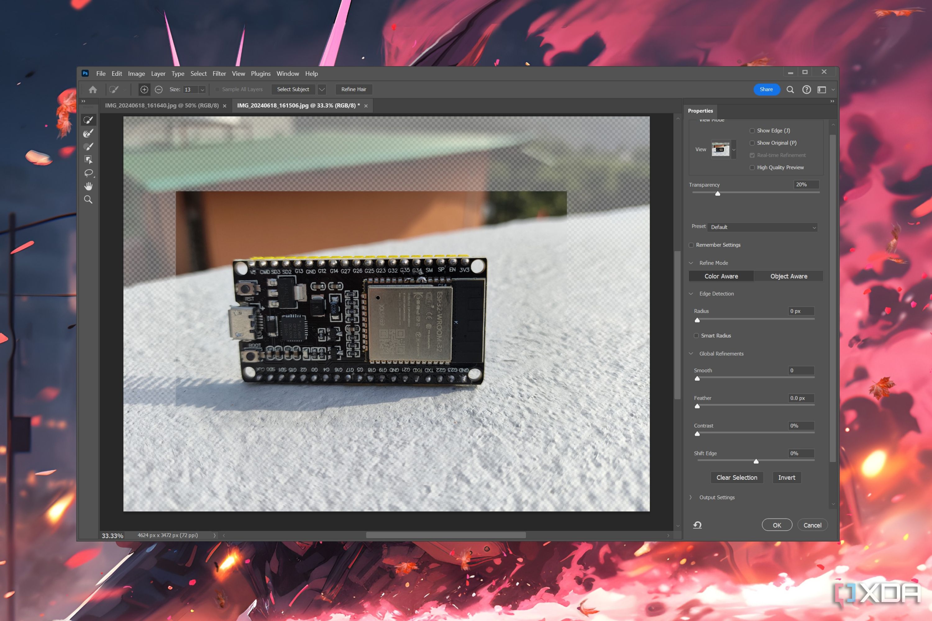Click the 33.33% zoom level field
This screenshot has height=621, width=932.
(112, 536)
